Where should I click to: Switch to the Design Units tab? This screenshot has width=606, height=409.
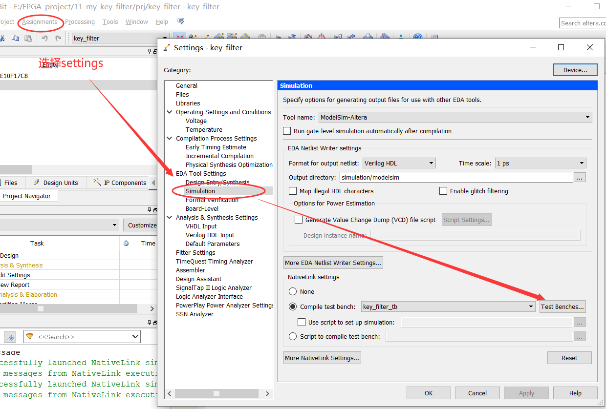tap(55, 183)
